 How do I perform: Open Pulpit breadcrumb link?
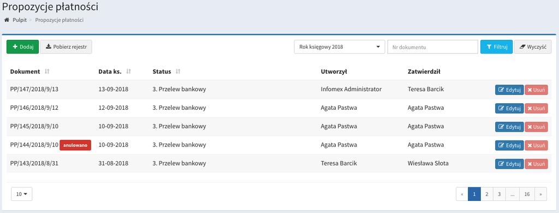coord(20,20)
